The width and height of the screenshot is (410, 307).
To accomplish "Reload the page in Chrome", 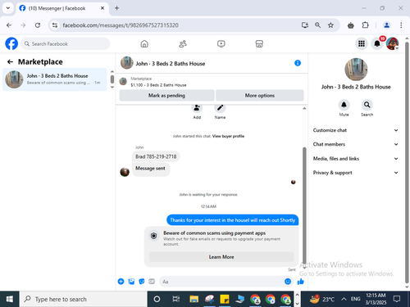I will point(38,25).
